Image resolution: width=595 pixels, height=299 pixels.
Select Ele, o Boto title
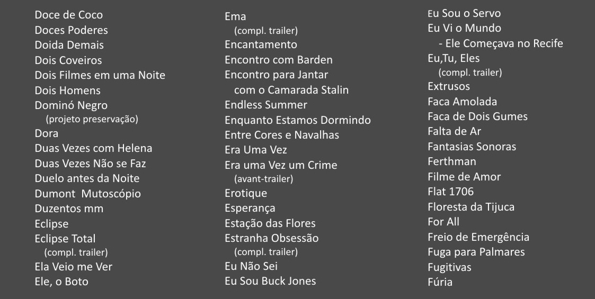tap(61, 282)
